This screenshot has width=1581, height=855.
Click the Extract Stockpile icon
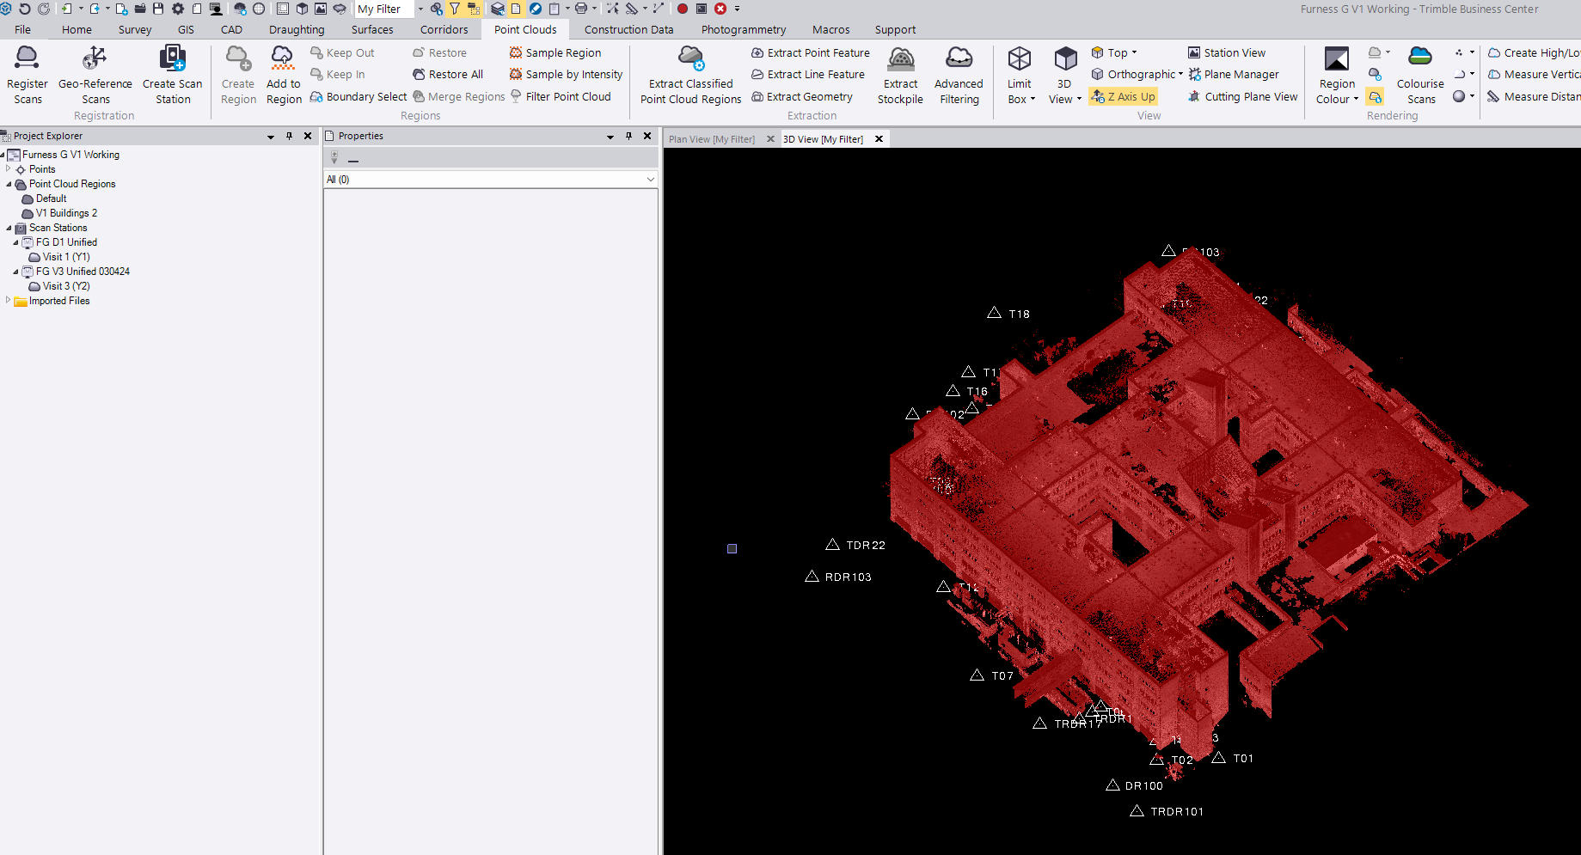click(x=900, y=60)
